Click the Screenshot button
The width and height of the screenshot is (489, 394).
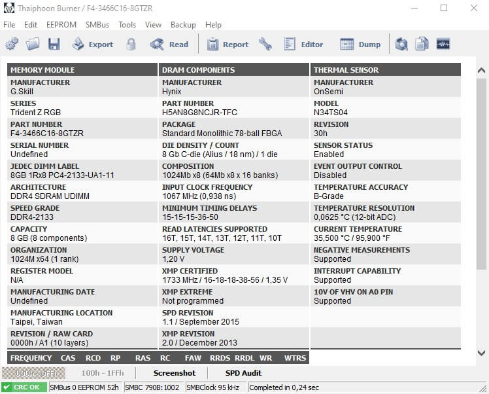pyautogui.click(x=175, y=373)
